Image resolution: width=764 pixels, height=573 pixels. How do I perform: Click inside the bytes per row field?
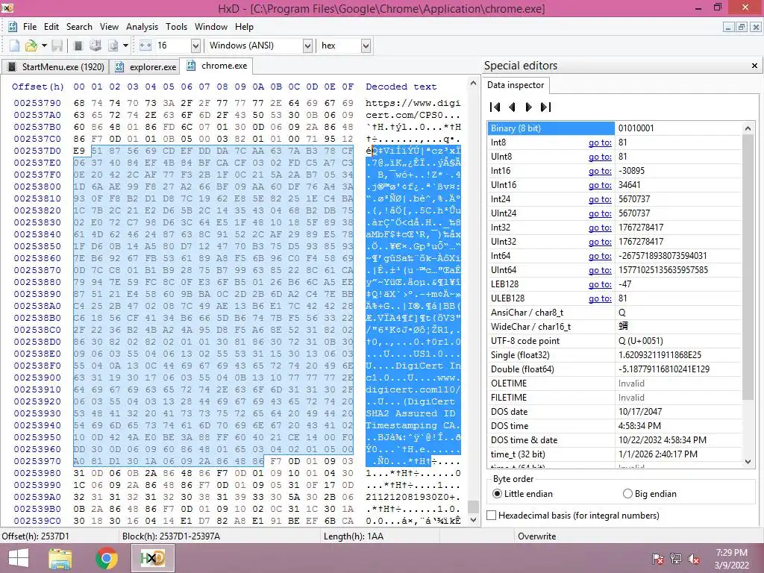pos(172,46)
